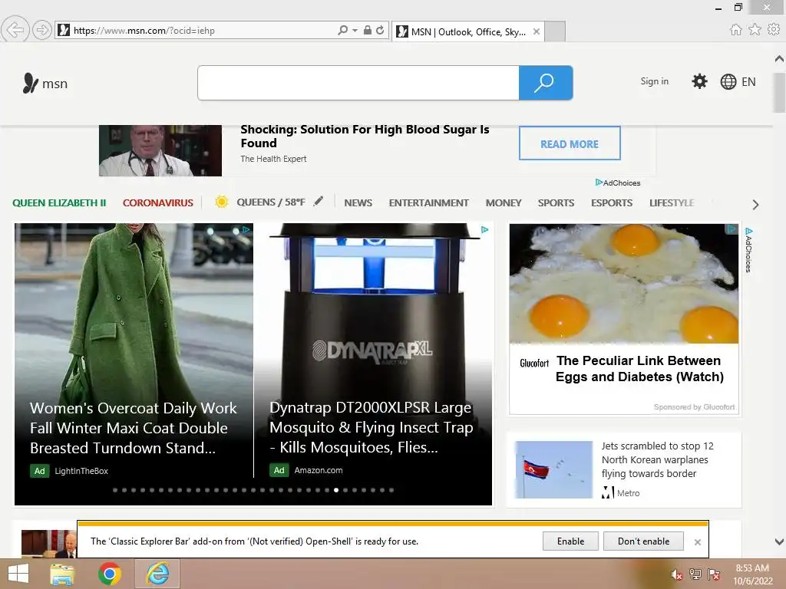Click the browser Back arrow button

click(15, 30)
